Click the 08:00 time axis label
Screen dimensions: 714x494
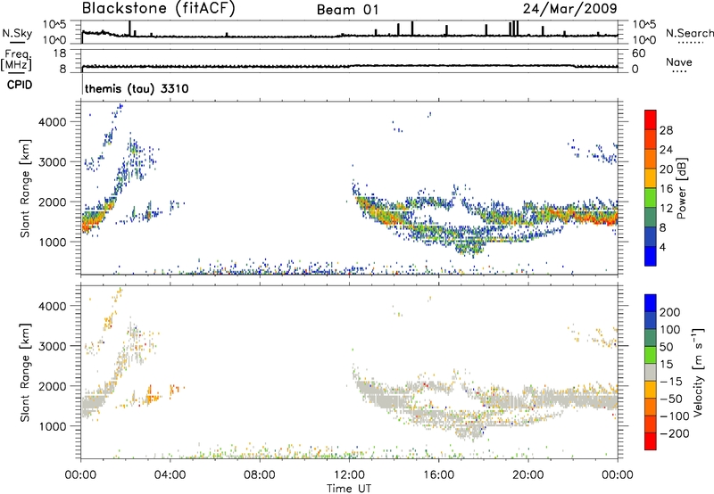(x=260, y=475)
